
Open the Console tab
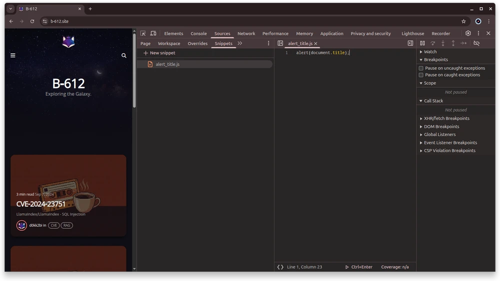198,33
